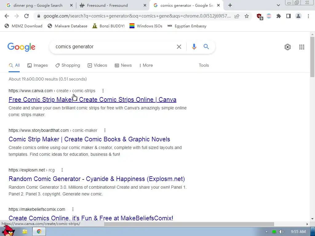Click the lock icon in address bar
Viewport: 315px width, 236px height.
pyautogui.click(x=39, y=16)
